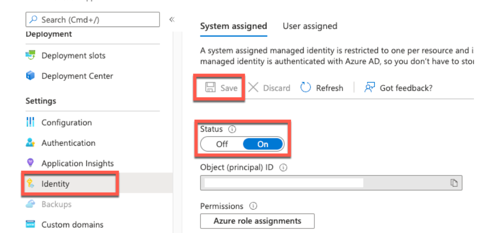Click the Identity key icon
The height and width of the screenshot is (233, 499).
click(31, 184)
